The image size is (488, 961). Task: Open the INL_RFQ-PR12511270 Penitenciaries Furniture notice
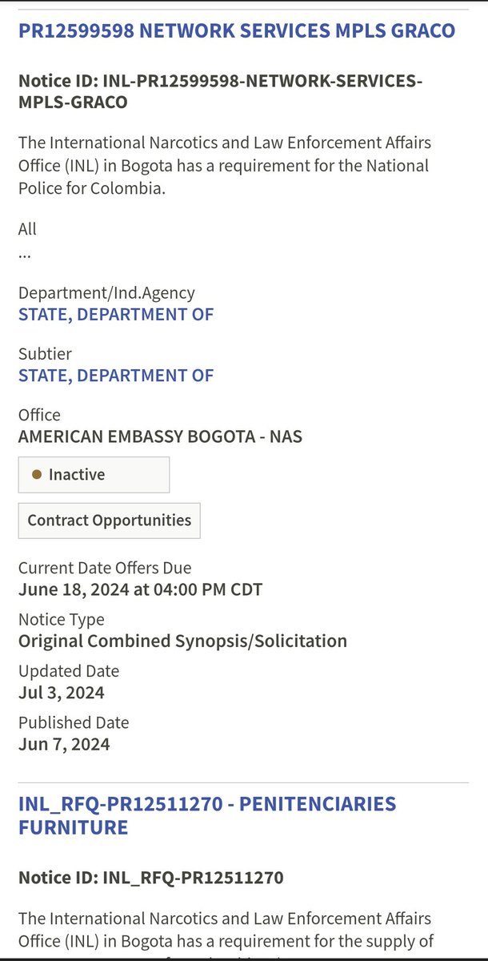click(x=207, y=814)
